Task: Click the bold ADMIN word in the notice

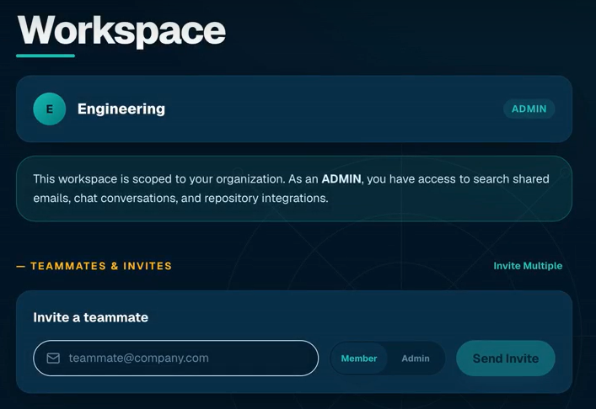Action: coord(341,178)
